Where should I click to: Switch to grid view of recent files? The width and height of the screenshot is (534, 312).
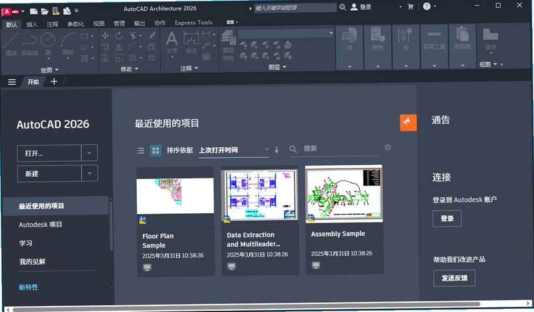[x=156, y=151]
